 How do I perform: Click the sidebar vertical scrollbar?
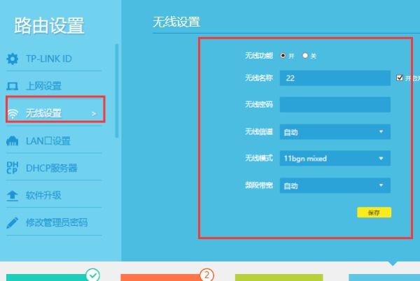pyautogui.click(x=116, y=91)
